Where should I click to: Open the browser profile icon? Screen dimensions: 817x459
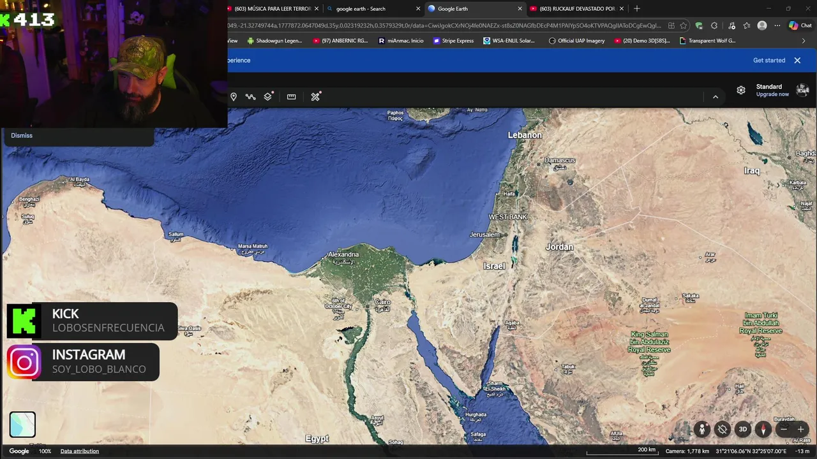click(762, 25)
